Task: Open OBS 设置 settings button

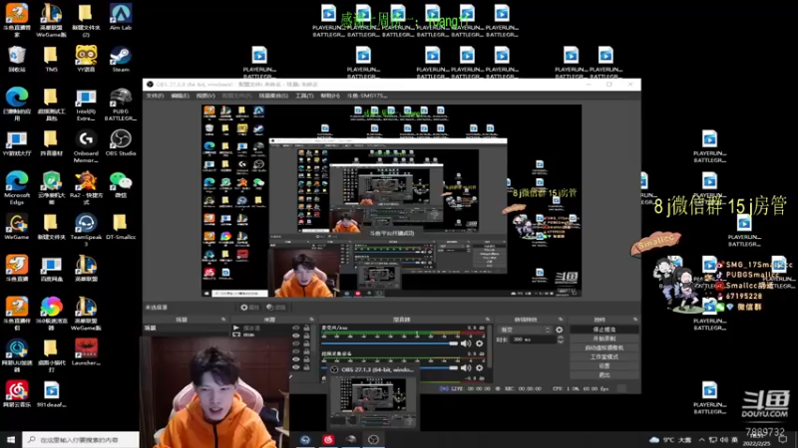Action: pyautogui.click(x=604, y=365)
